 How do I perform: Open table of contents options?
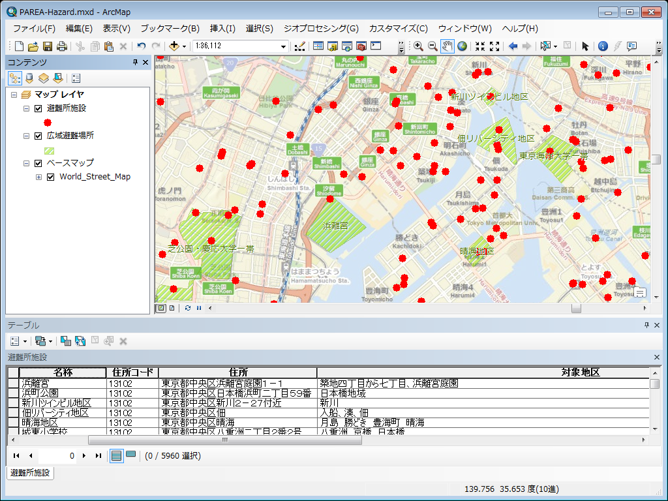coord(76,78)
